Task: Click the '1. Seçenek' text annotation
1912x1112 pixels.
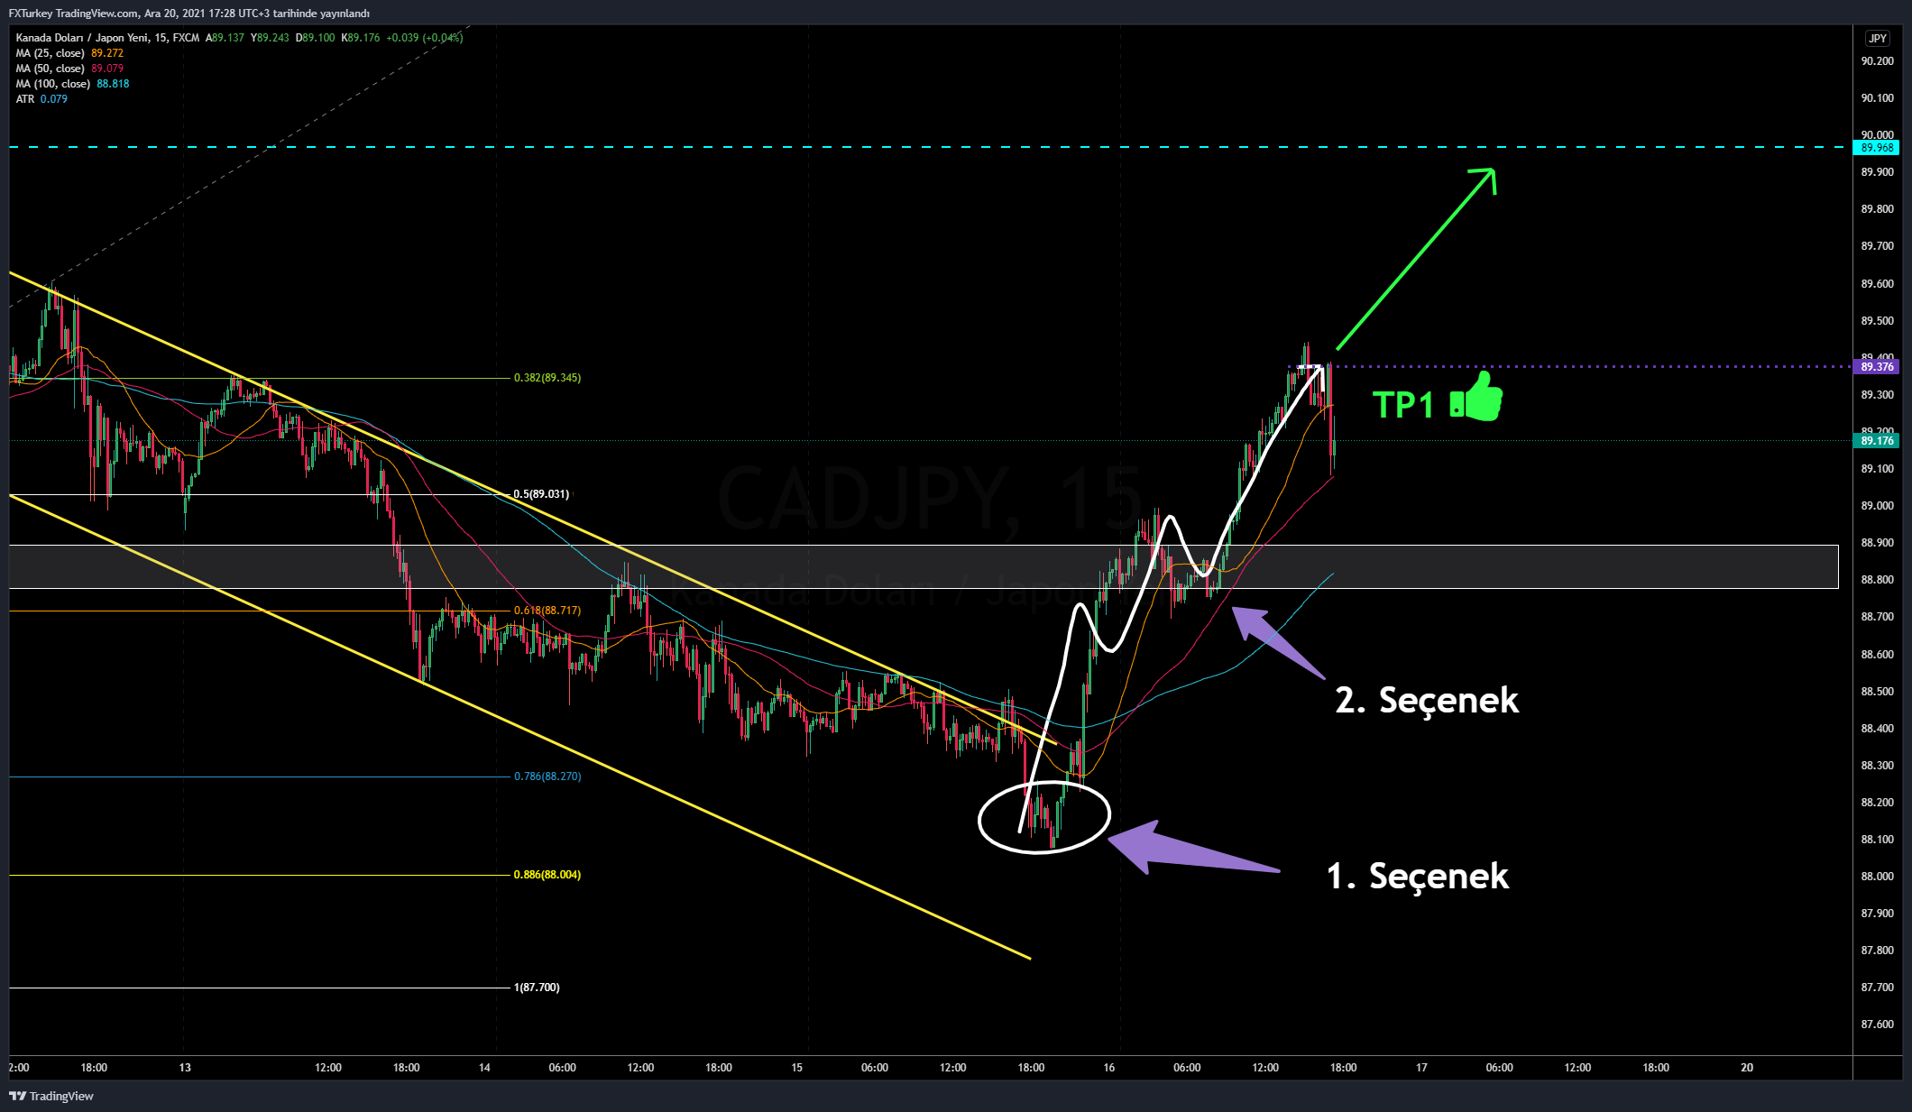Action: tap(1417, 876)
